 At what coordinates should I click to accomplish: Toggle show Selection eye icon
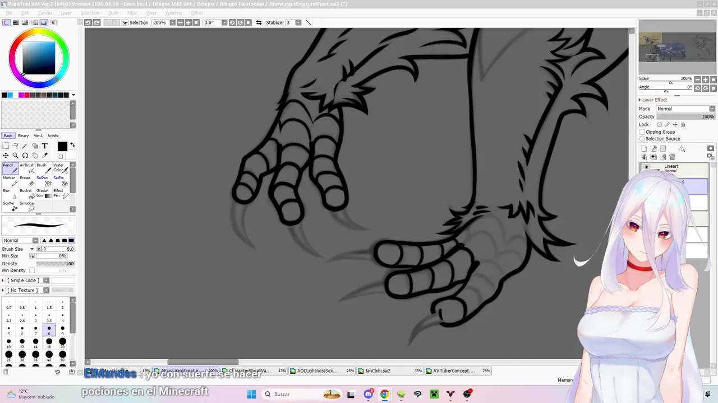tap(125, 23)
